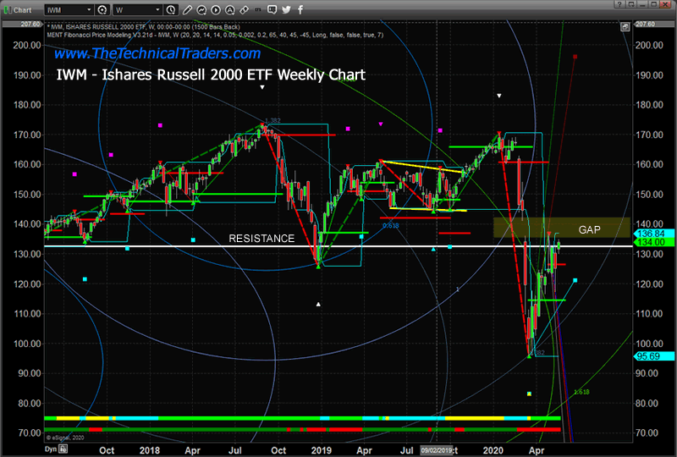Click the 2018 label on the time axis
Screen dimensions: 677x457
(x=150, y=450)
